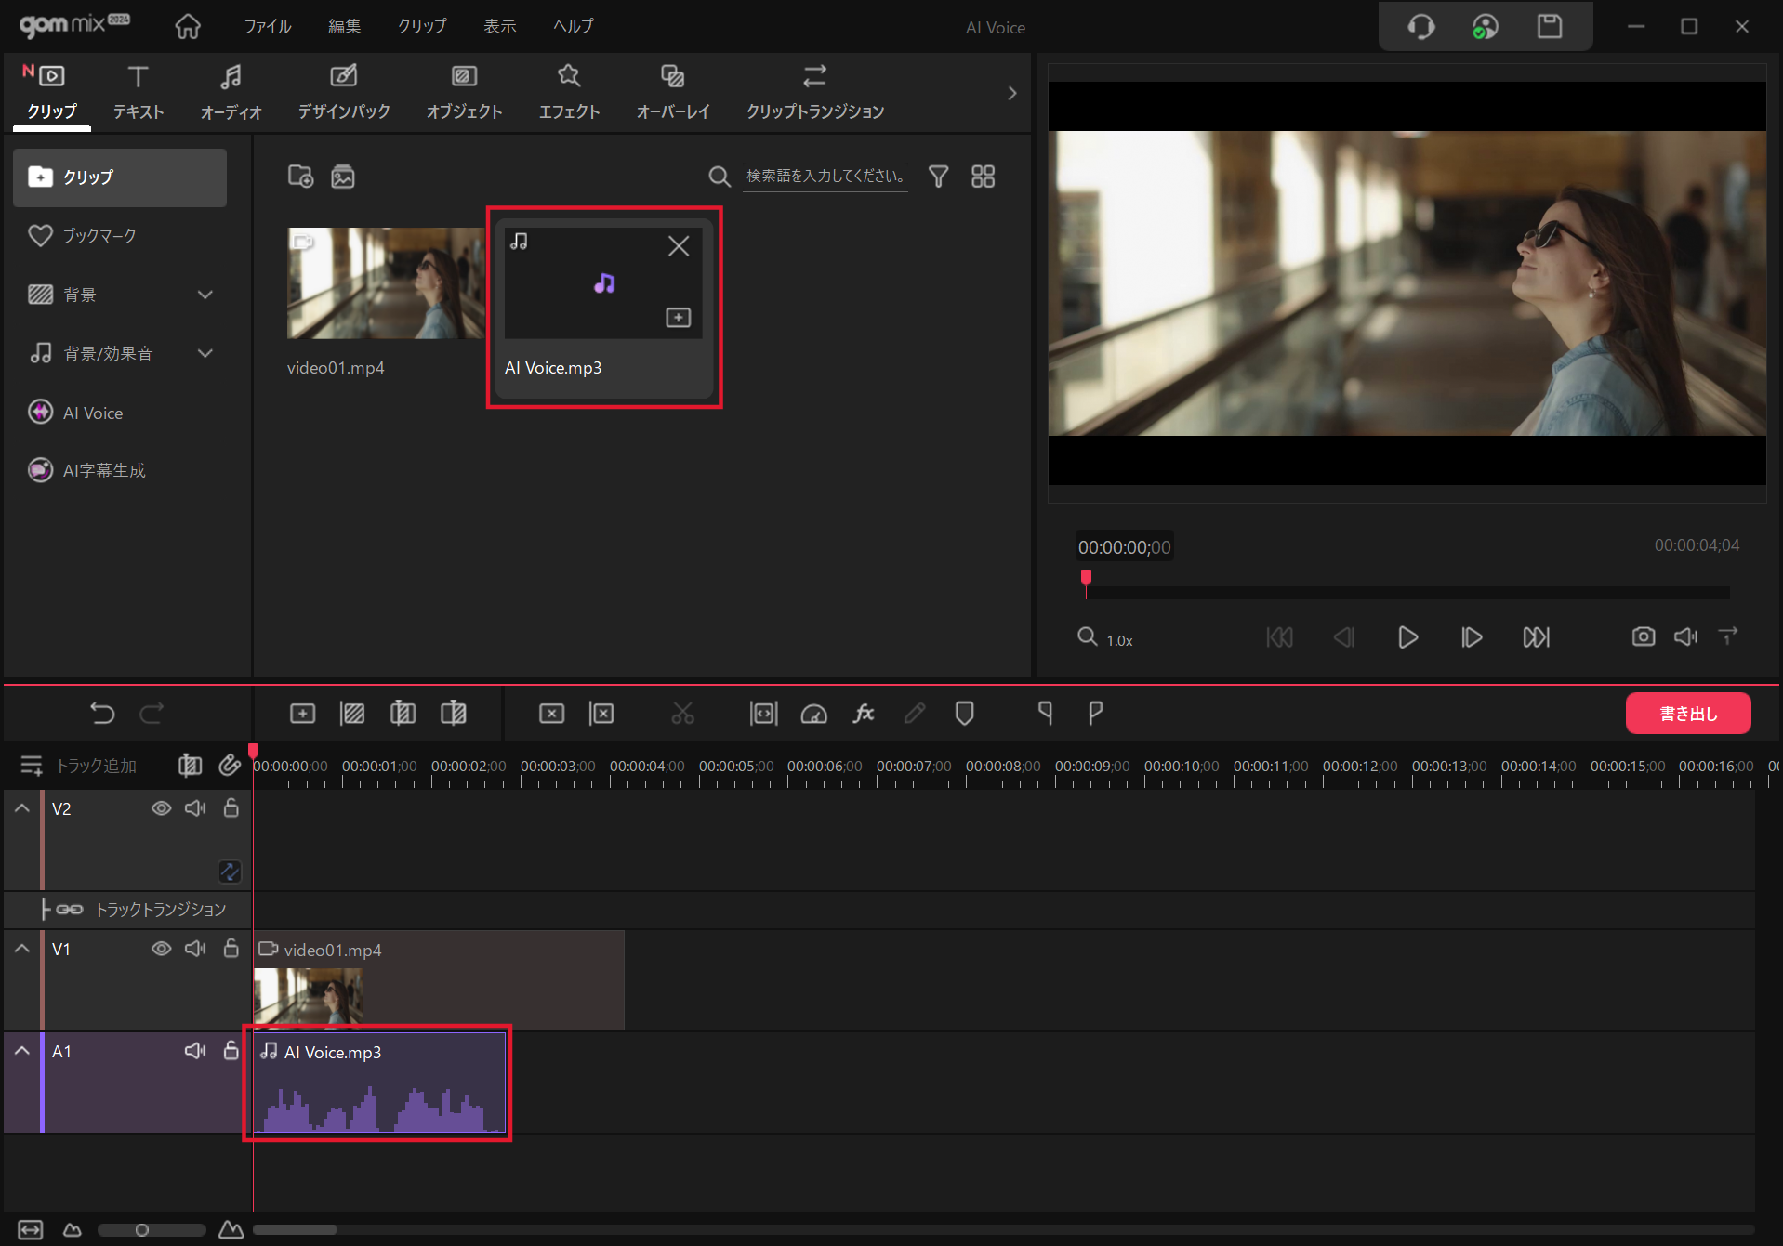This screenshot has width=1783, height=1246.
Task: Take a snapshot with the camera icon
Action: pyautogui.click(x=1643, y=636)
